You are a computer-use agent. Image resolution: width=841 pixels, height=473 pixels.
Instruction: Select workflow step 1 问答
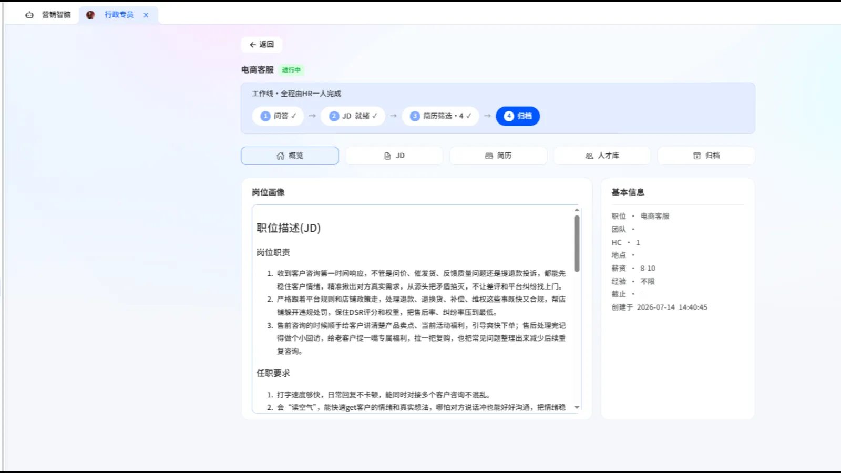(x=278, y=116)
